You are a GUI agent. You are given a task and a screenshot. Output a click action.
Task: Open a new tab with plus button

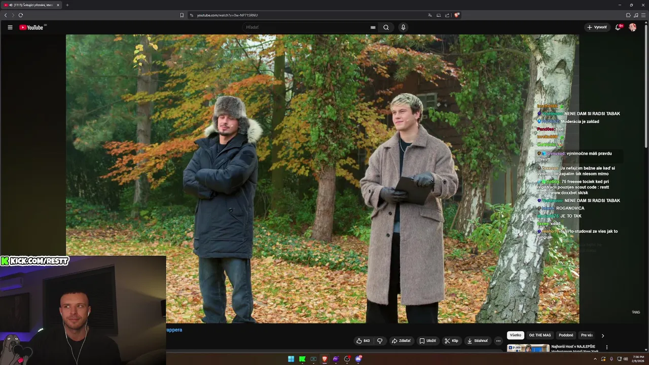click(67, 5)
